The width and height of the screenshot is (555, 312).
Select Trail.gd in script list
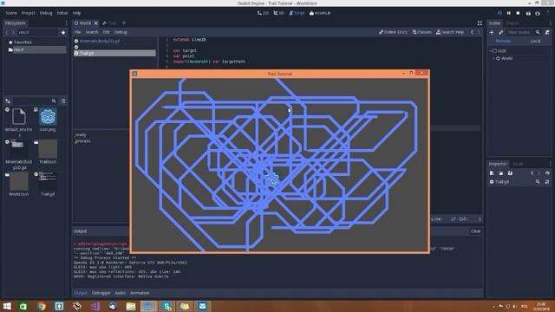tap(114, 53)
